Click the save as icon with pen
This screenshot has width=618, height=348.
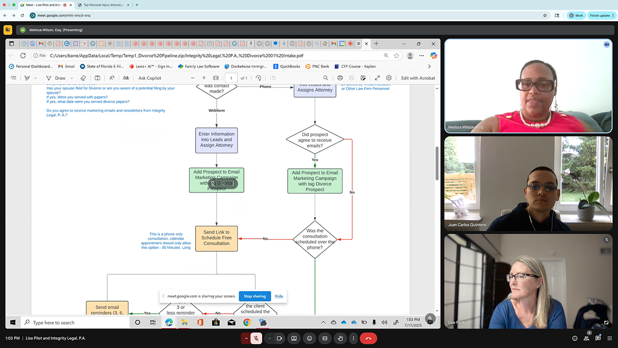pos(363,78)
